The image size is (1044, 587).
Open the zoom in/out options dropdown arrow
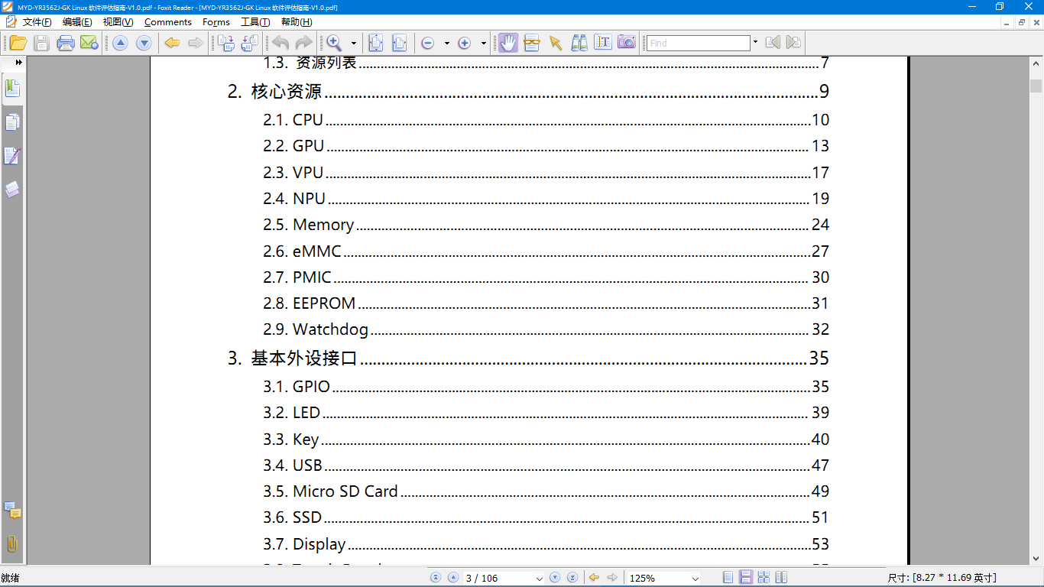[484, 44]
